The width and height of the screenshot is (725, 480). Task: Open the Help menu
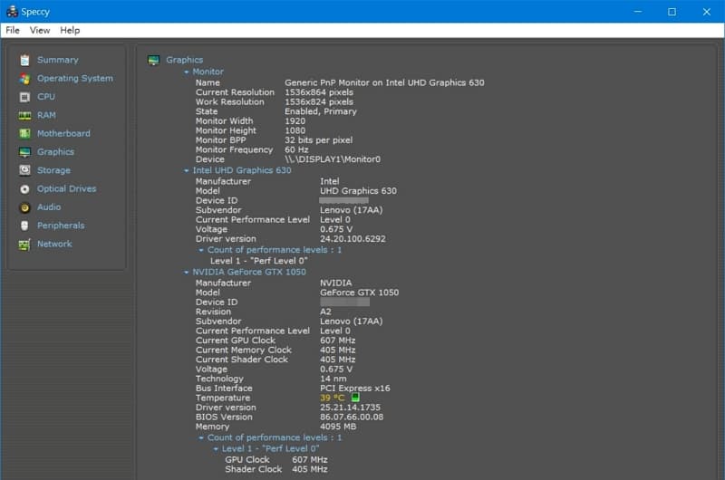(x=70, y=30)
